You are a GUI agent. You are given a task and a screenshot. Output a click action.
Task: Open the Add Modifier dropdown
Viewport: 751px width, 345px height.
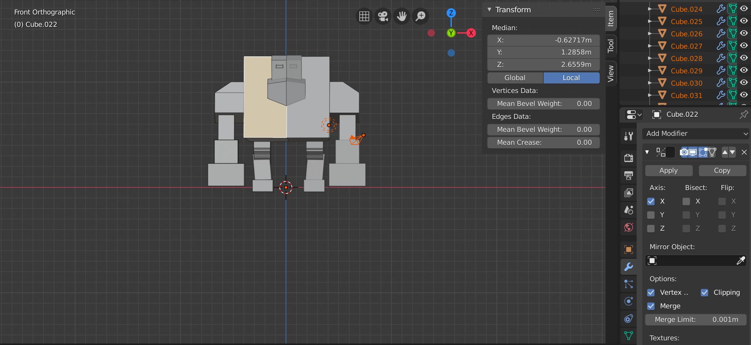(x=696, y=134)
